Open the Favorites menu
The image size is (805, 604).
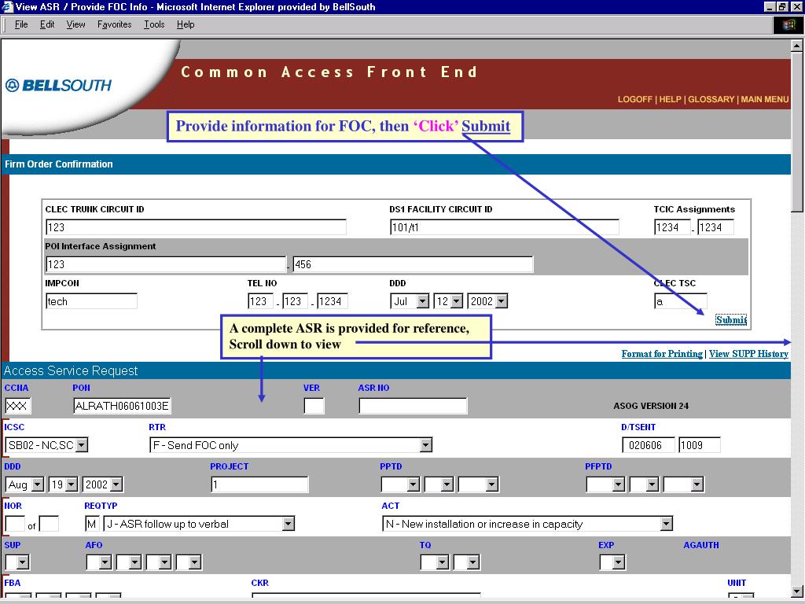click(x=115, y=24)
